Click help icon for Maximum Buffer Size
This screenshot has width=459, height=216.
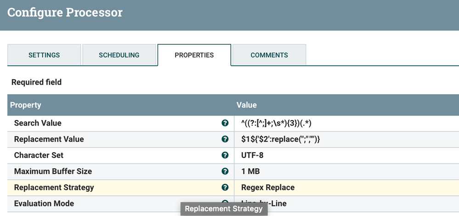(x=225, y=171)
